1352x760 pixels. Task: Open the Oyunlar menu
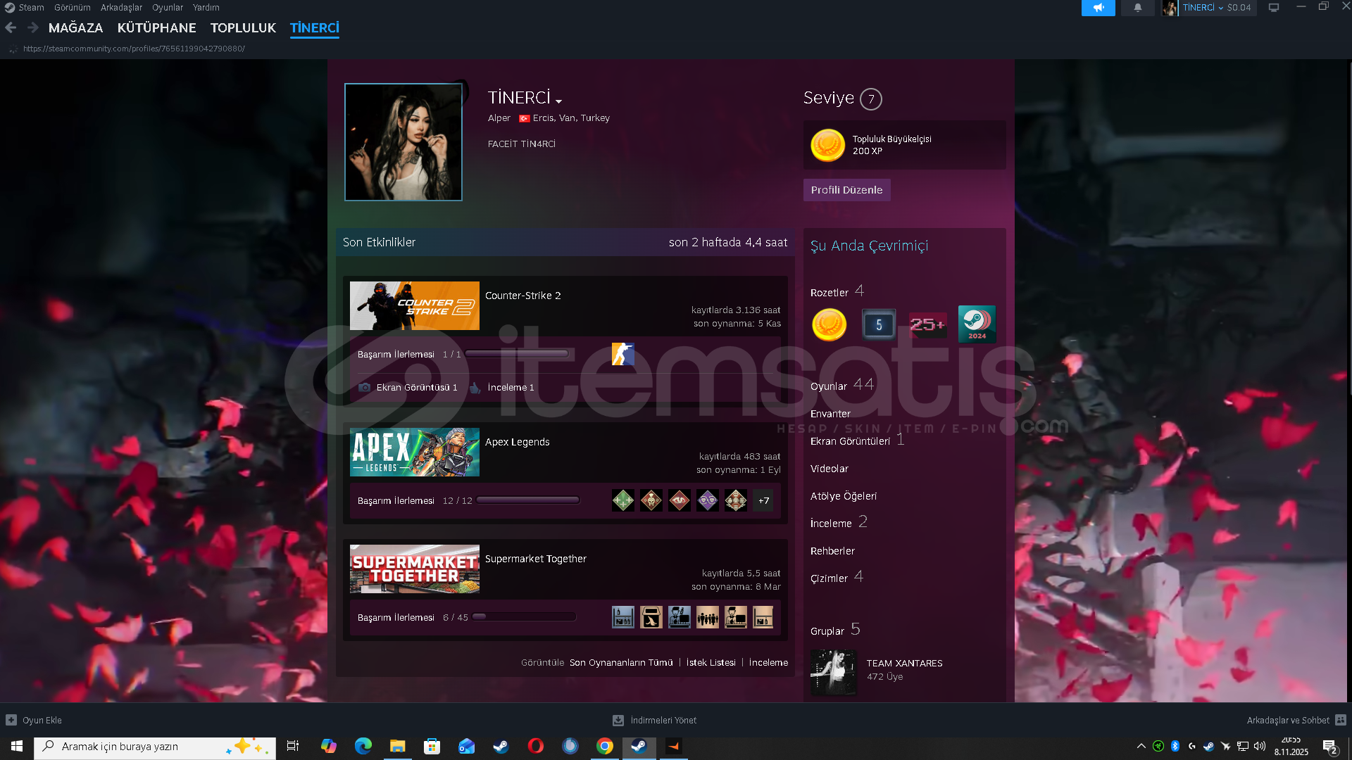(x=167, y=8)
